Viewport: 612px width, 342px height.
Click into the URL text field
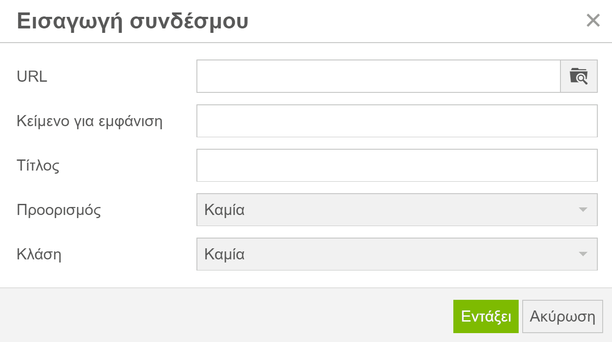point(378,76)
